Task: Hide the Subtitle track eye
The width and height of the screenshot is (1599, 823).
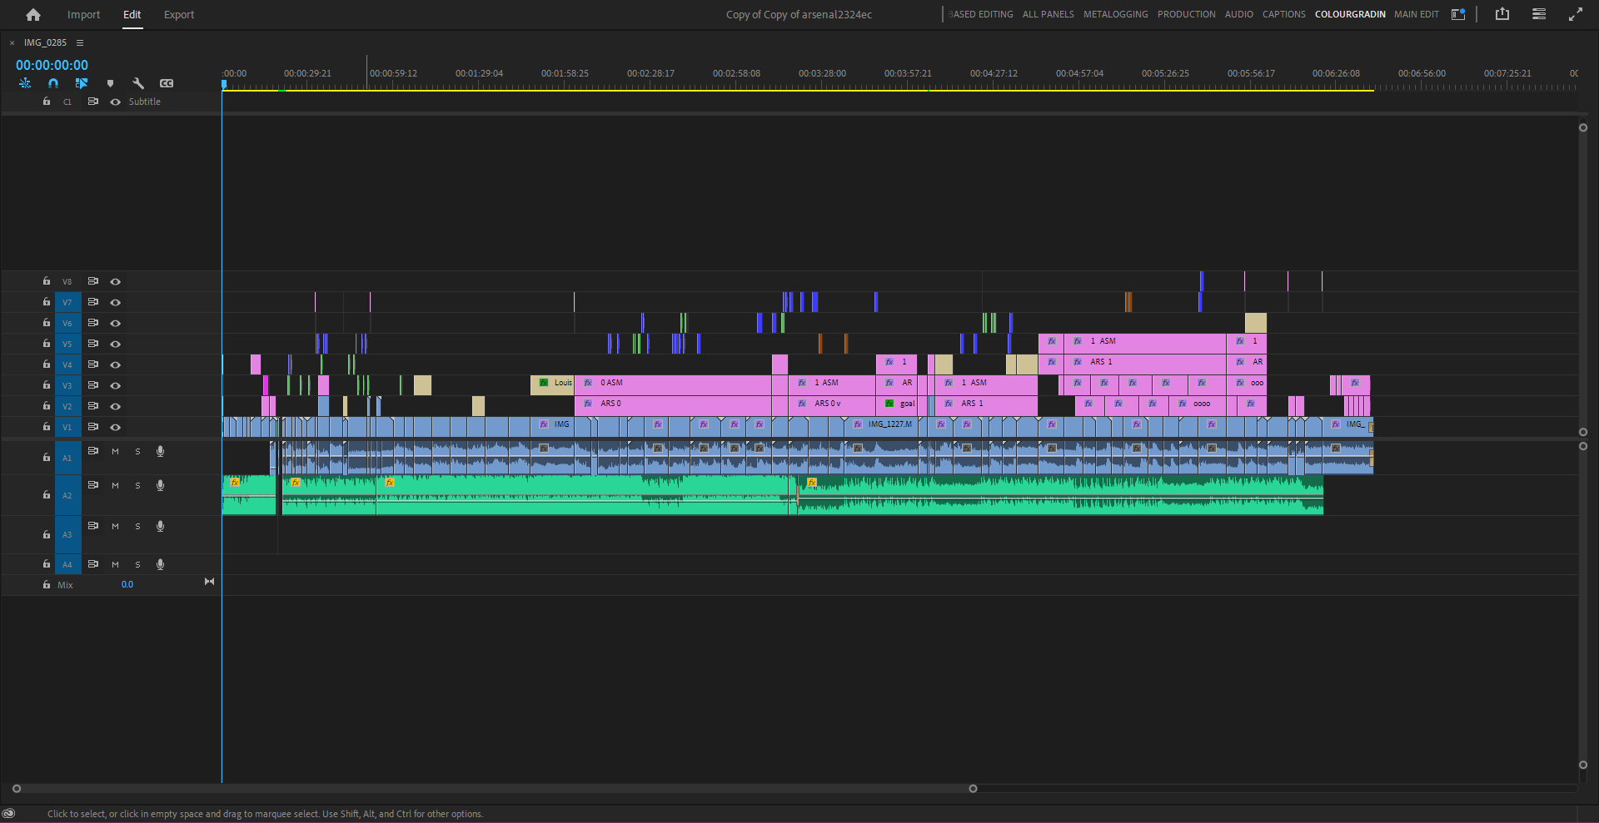Action: [116, 102]
